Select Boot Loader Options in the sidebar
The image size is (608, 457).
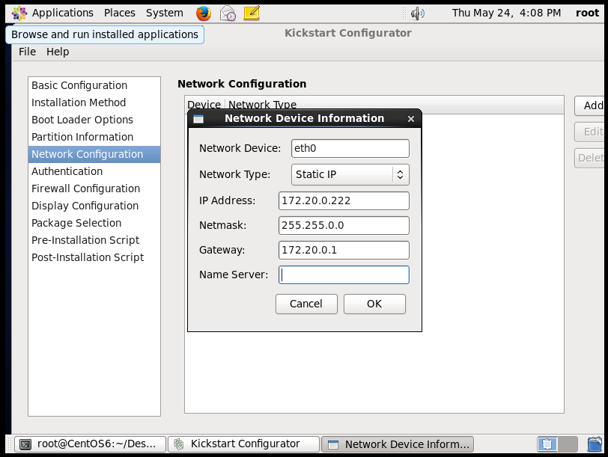click(94, 120)
